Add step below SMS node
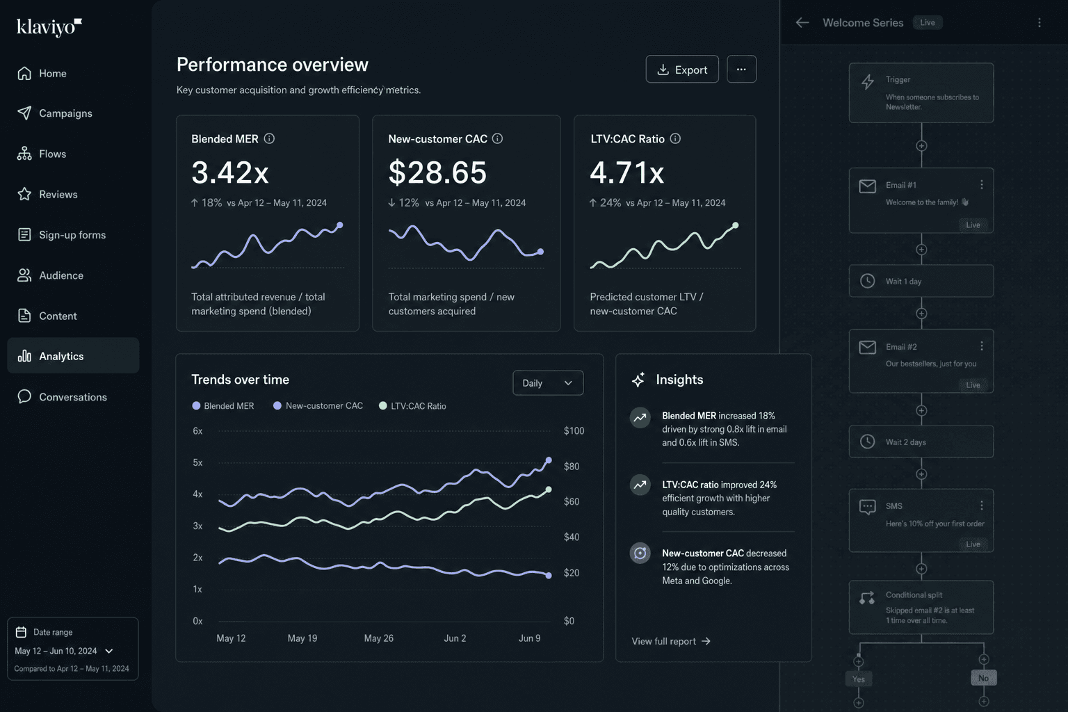The image size is (1068, 712). click(x=921, y=569)
